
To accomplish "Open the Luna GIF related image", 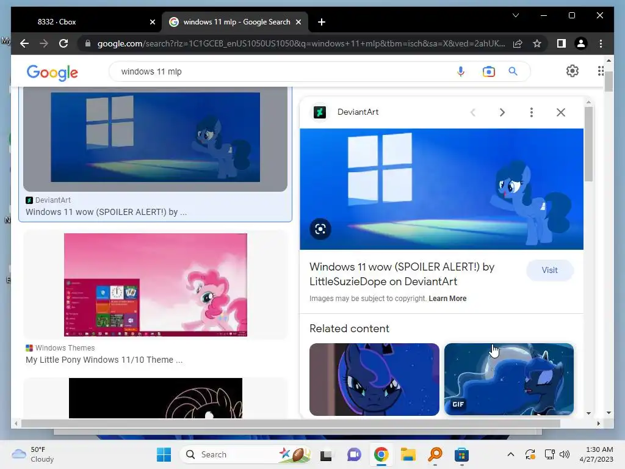I will [x=509, y=379].
